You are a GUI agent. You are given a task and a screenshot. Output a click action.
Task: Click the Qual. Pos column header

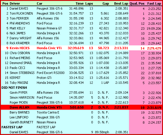(137, 3)
